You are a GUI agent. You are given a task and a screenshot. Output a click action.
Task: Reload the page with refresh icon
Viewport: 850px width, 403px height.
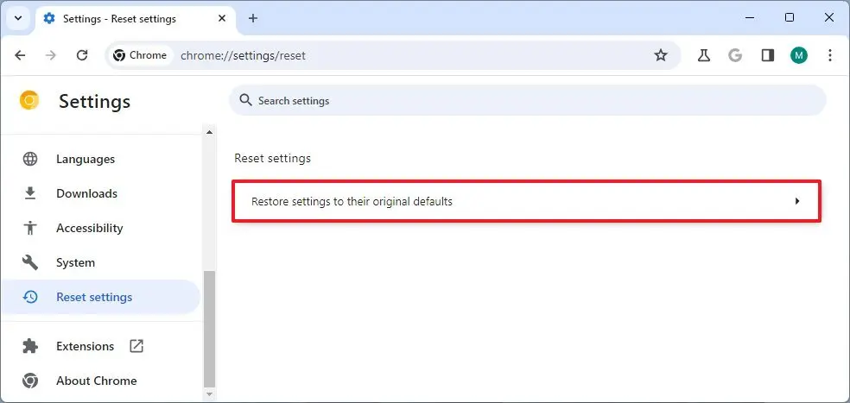[82, 55]
